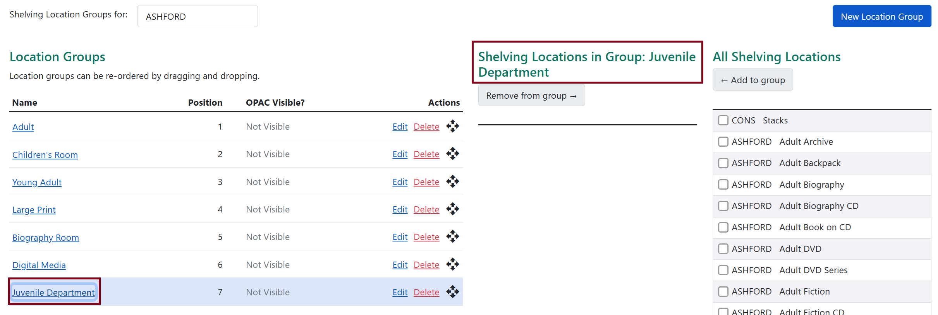
Task: Check the CONS Stacks checkbox
Action: click(x=723, y=120)
